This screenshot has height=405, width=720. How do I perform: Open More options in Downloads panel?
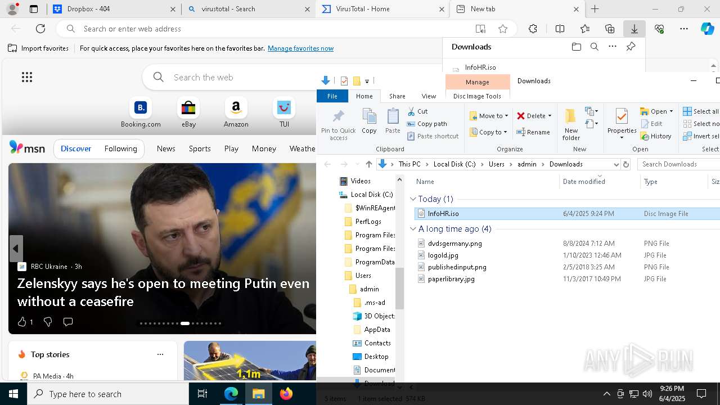613,47
